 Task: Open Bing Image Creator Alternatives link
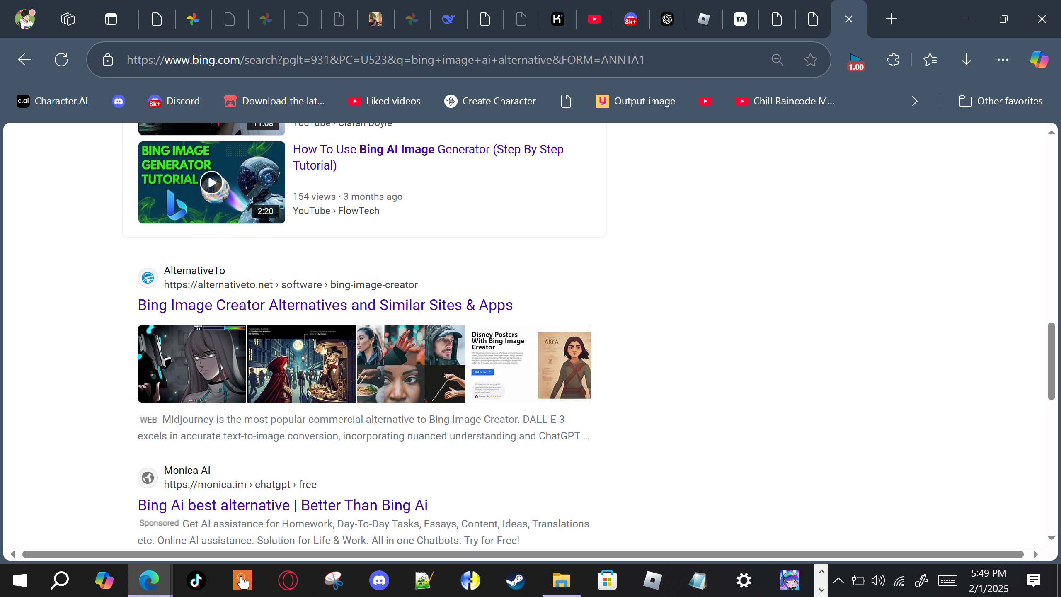pos(325,305)
